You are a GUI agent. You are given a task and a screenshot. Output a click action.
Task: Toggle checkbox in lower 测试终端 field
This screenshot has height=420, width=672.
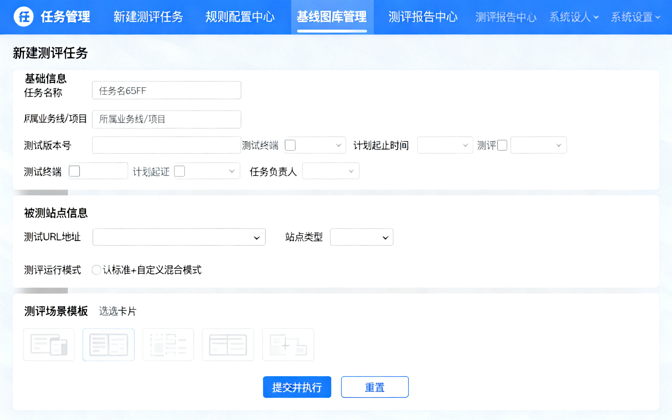(x=74, y=171)
